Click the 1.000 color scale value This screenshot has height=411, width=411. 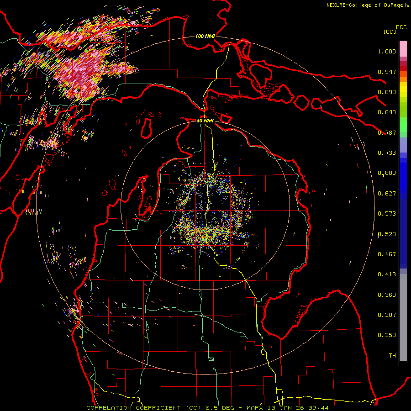(387, 51)
